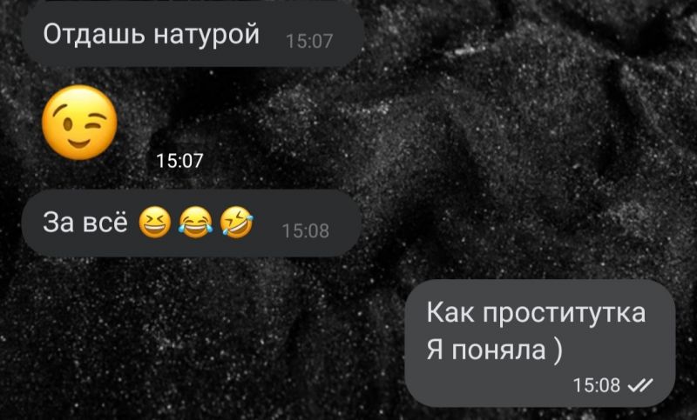Tap the word 'проститутка' in outgoing bubble
Image resolution: width=697 pixels, height=420 pixels.
point(564,314)
